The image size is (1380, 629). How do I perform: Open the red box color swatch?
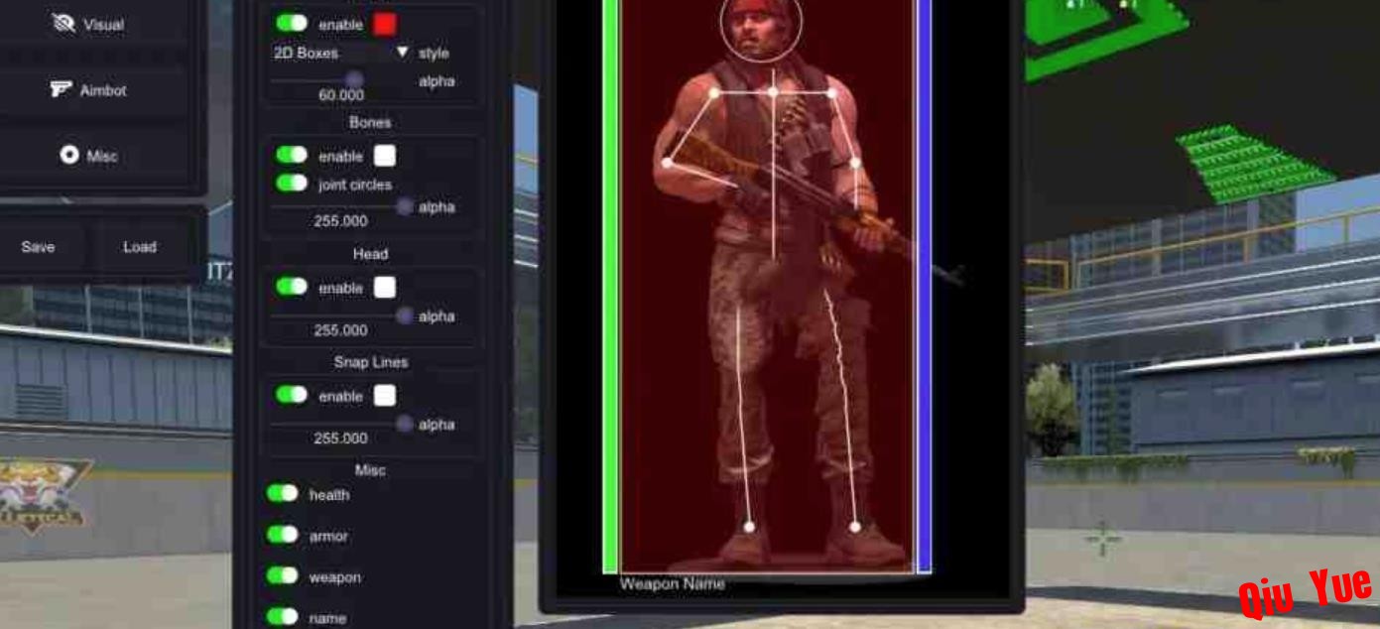(384, 23)
